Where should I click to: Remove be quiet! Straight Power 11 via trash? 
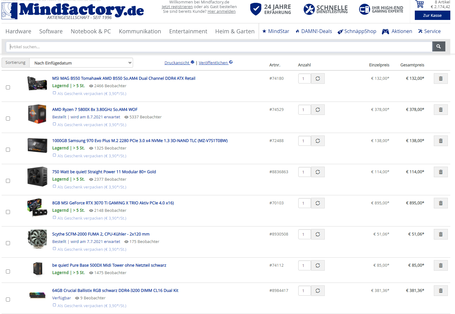[441, 172]
